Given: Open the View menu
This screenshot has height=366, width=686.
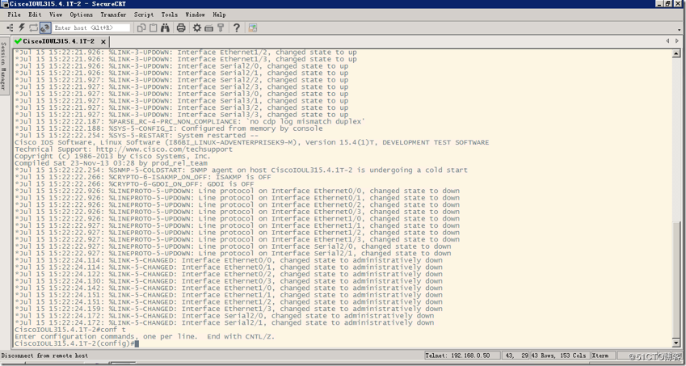Looking at the screenshot, I should 56,15.
